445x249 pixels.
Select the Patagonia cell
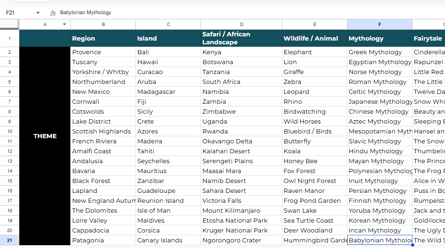pos(103,240)
